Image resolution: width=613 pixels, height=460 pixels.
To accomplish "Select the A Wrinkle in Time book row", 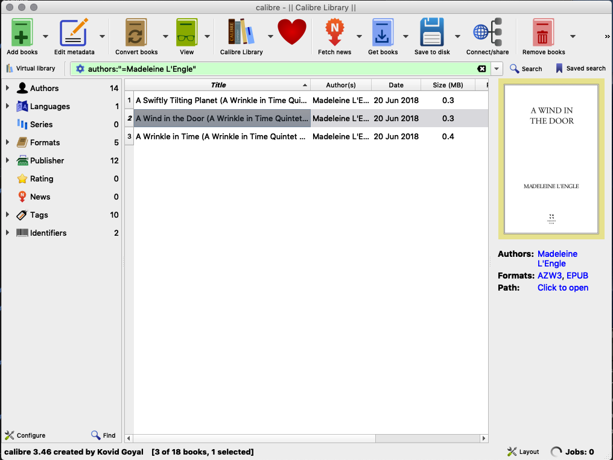I will [220, 137].
